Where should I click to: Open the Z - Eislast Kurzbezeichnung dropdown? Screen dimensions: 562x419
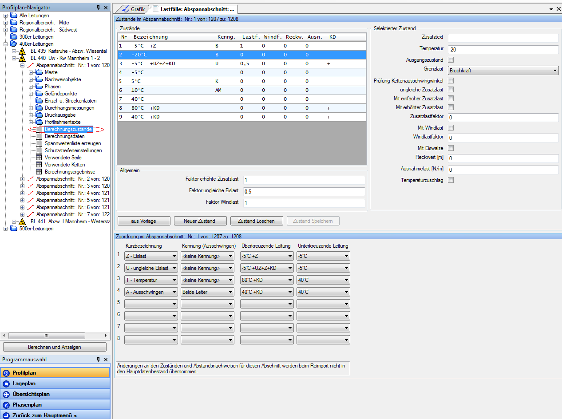point(151,256)
